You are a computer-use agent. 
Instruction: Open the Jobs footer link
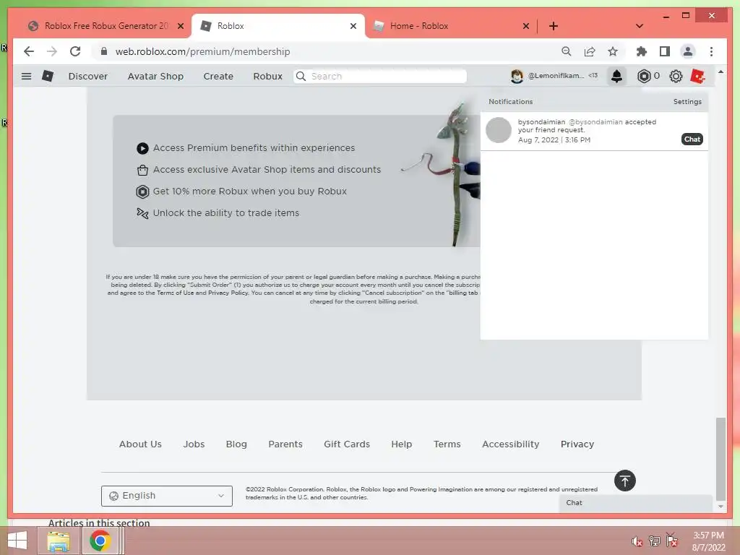coord(194,444)
